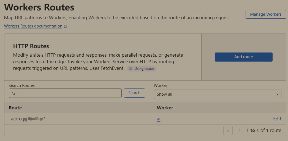Screen dimensions: 288x141
Task: Click the external link icon beside documentation
Action: point(65,26)
